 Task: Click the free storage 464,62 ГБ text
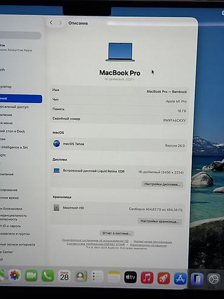[156, 209]
